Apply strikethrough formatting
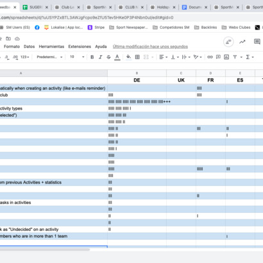 click(108, 57)
